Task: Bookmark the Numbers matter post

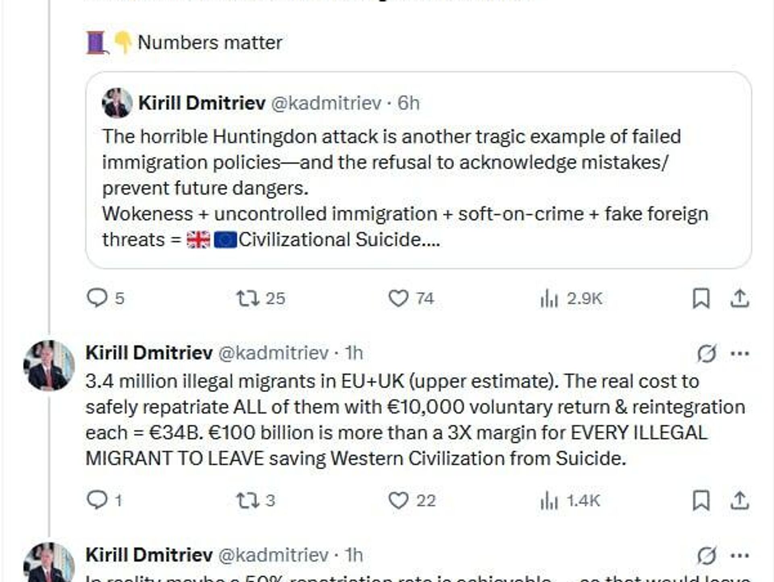Action: coord(701,298)
